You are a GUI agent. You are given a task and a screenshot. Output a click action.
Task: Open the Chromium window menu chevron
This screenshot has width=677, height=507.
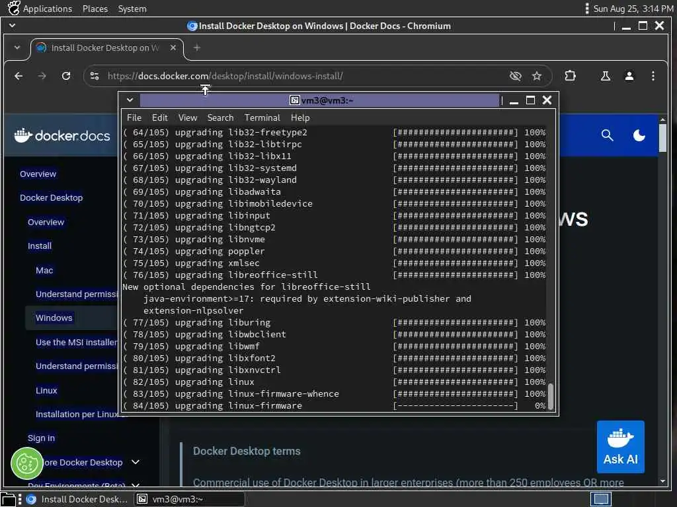12,26
